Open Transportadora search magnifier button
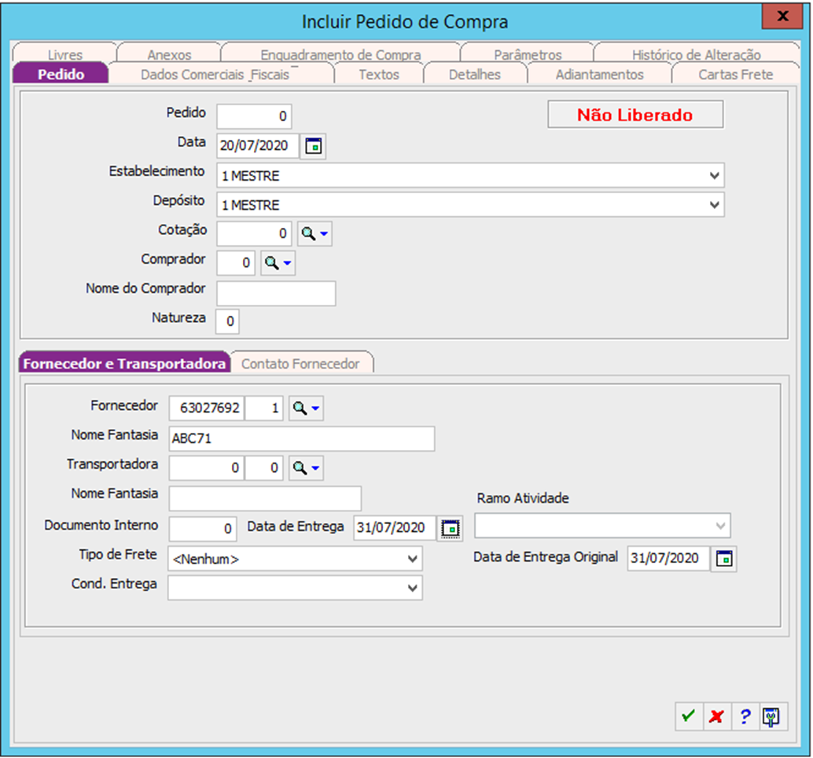813x758 pixels. [306, 468]
